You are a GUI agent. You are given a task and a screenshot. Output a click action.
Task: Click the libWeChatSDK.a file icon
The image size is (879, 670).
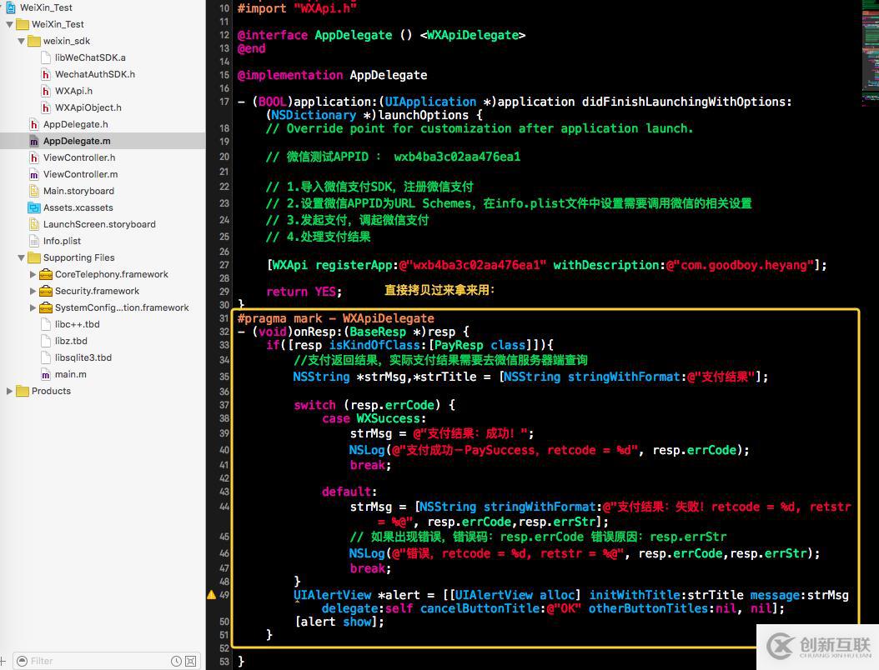pos(46,57)
